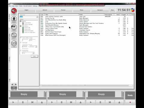Click the Search For text field
The image size is (144, 108).
point(28,17)
